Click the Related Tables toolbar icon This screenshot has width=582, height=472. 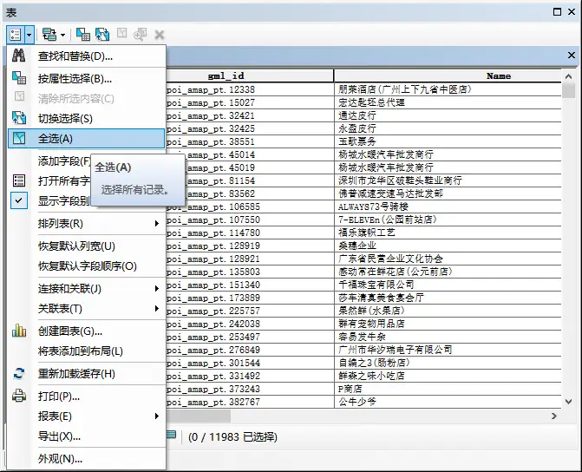click(x=49, y=35)
